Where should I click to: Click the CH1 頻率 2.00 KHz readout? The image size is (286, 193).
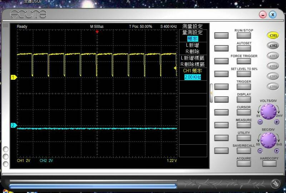pyautogui.click(x=193, y=74)
